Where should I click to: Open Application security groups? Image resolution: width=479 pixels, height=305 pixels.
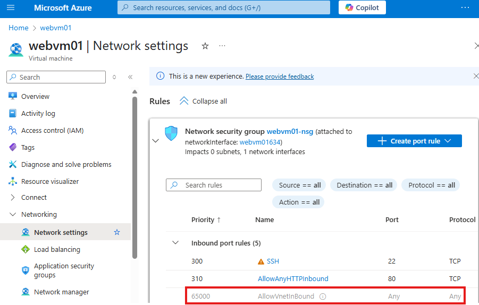tap(64, 270)
